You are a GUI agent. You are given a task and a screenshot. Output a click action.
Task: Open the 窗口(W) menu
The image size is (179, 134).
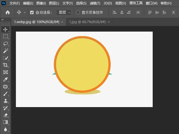tap(152, 3)
